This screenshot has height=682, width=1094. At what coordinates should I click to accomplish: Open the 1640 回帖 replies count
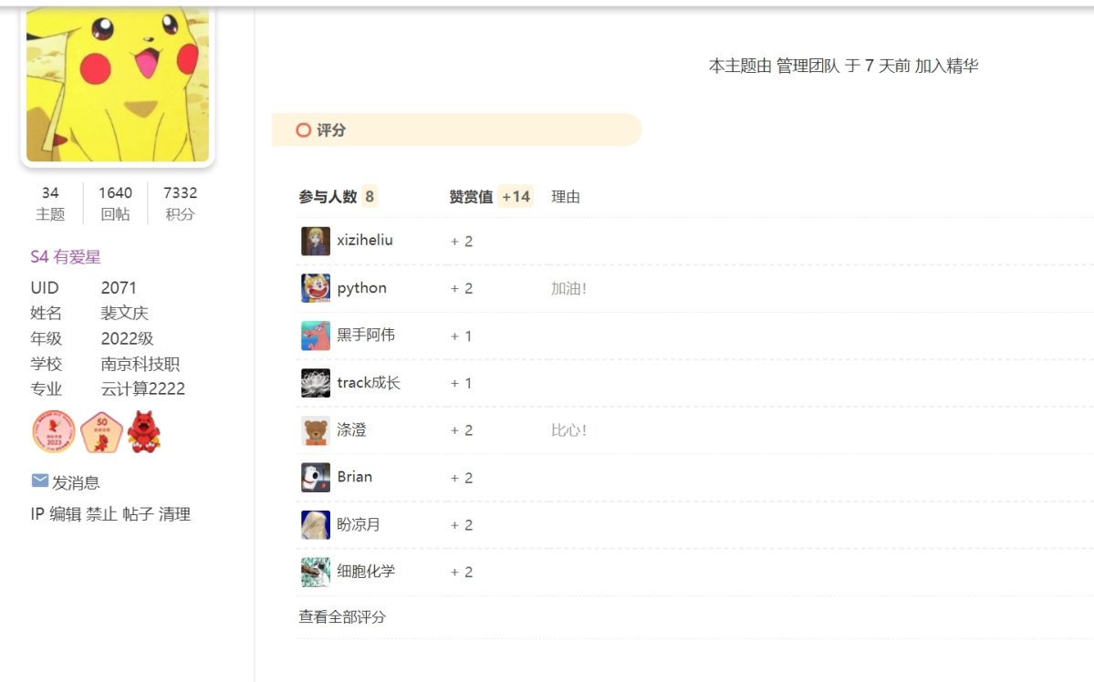click(115, 203)
